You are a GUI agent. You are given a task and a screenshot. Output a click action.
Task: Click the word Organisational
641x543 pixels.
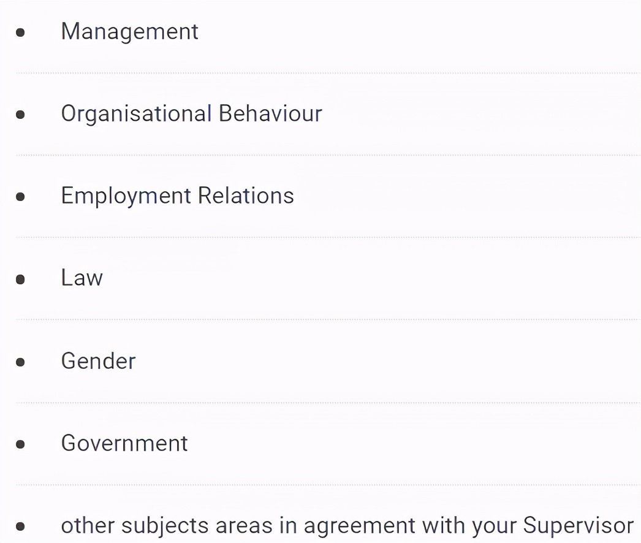136,113
